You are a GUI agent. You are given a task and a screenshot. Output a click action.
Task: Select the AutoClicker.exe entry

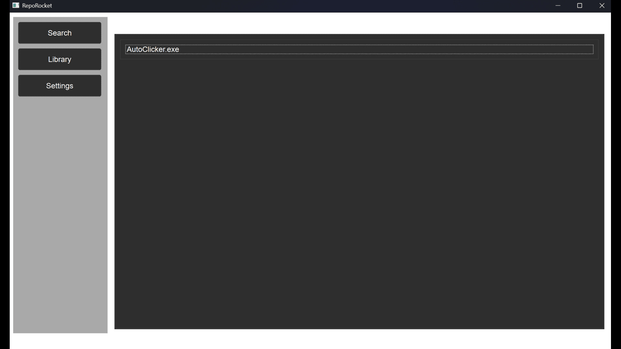359,49
